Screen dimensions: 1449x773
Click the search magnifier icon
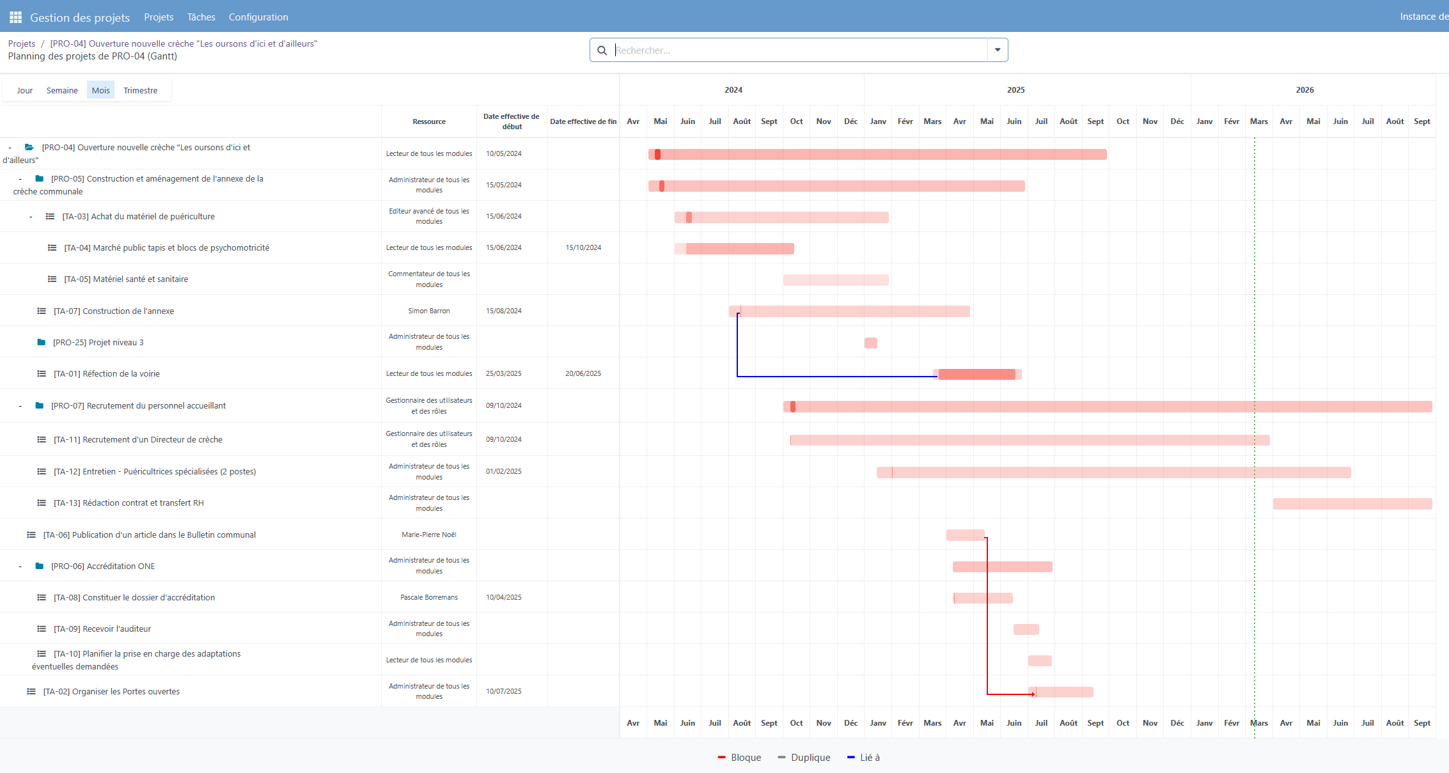click(x=602, y=51)
